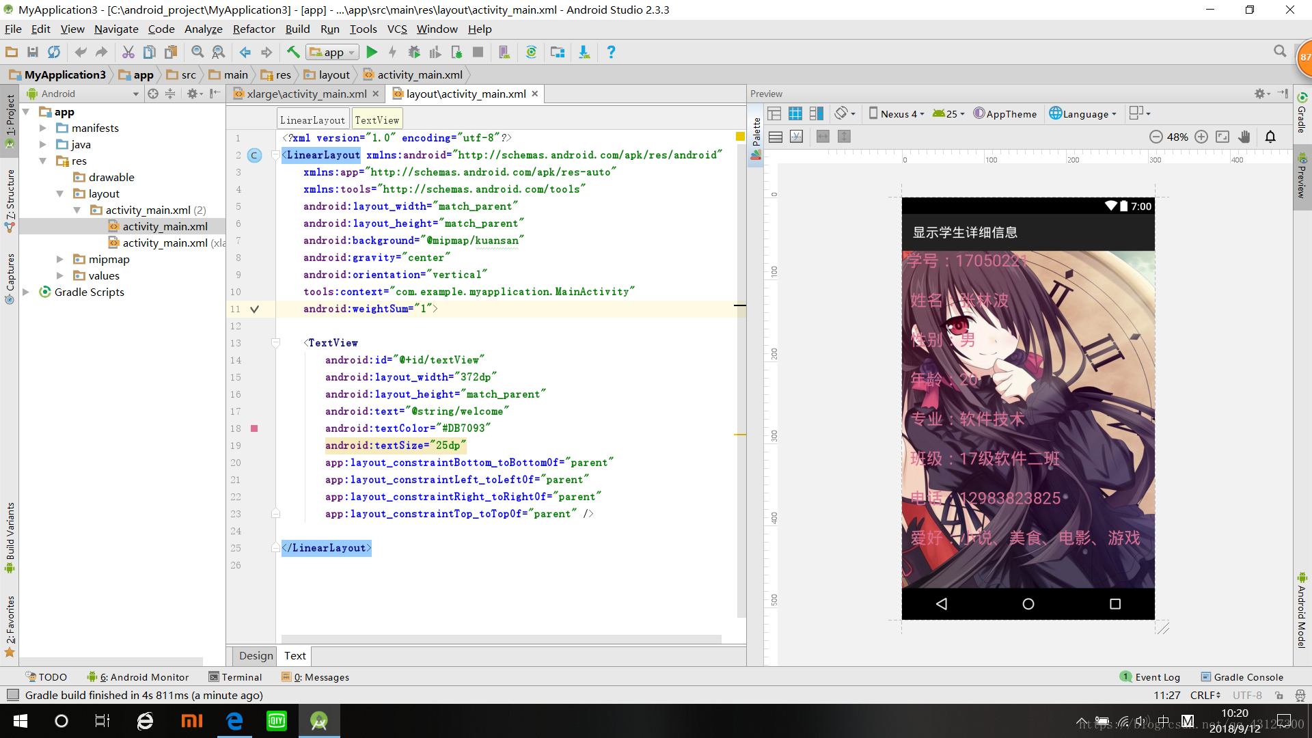Click the preview notifications bell icon

pos(1270,137)
